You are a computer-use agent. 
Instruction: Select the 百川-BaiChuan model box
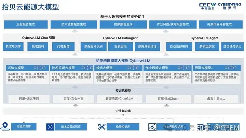[x=168, y=99]
